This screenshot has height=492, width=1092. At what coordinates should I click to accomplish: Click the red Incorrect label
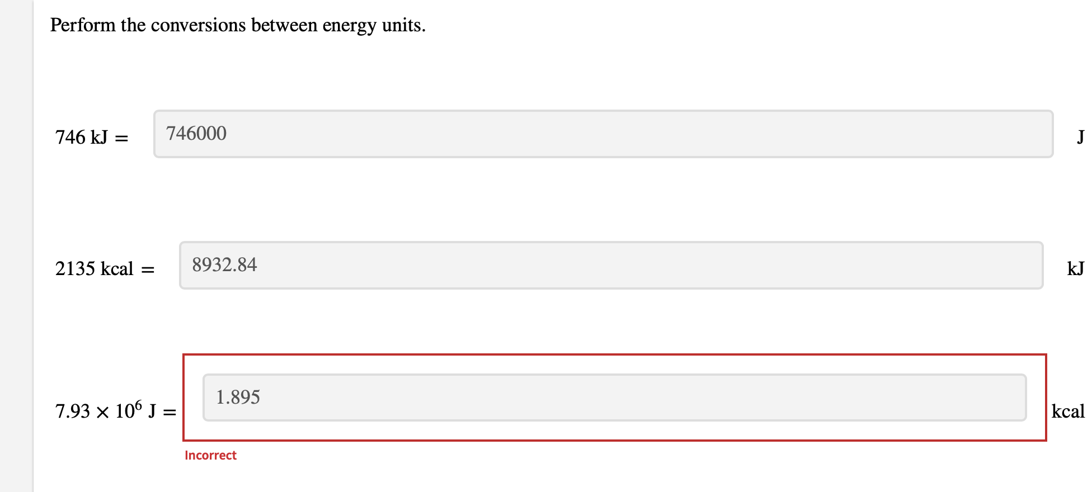point(210,455)
